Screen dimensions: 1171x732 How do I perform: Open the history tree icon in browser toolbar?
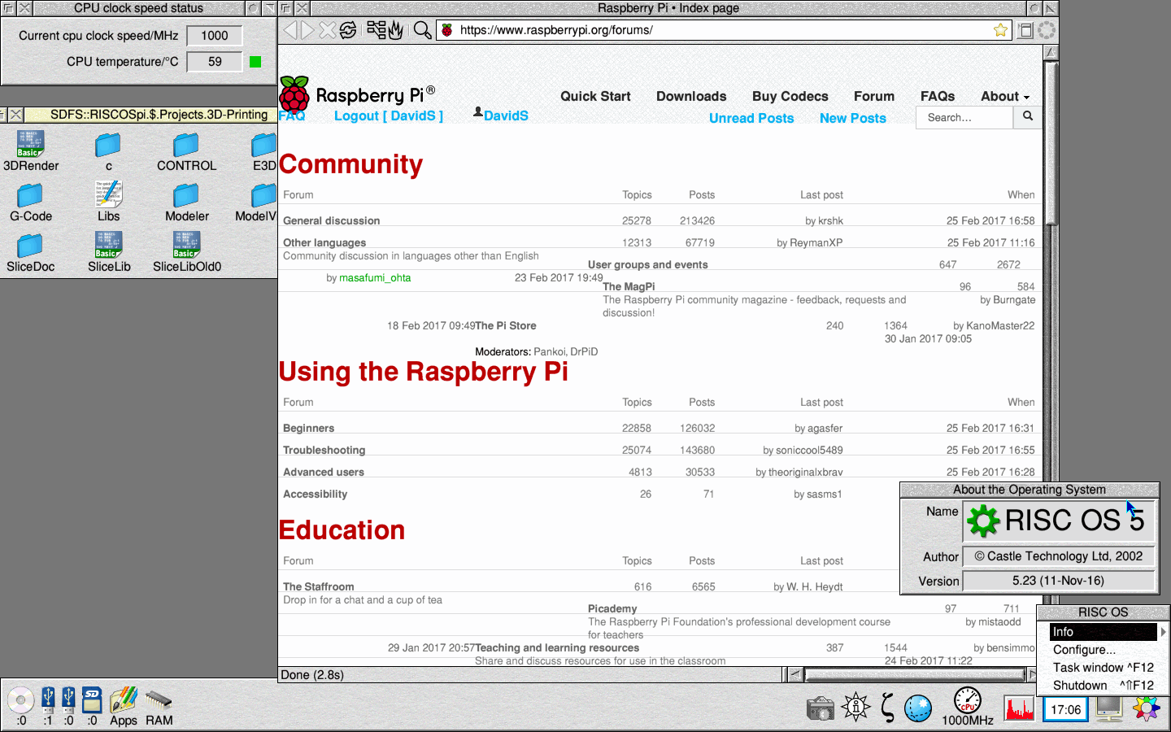[376, 30]
